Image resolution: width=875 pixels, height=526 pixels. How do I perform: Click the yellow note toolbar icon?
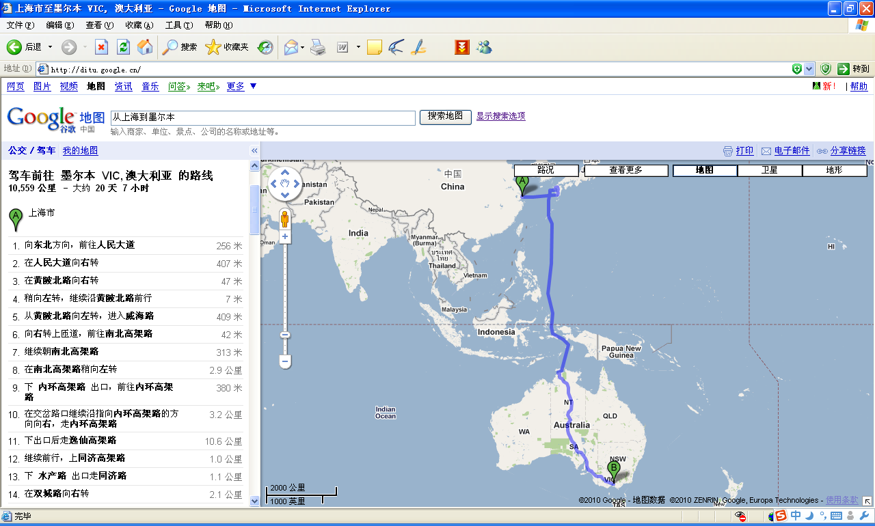pos(375,47)
